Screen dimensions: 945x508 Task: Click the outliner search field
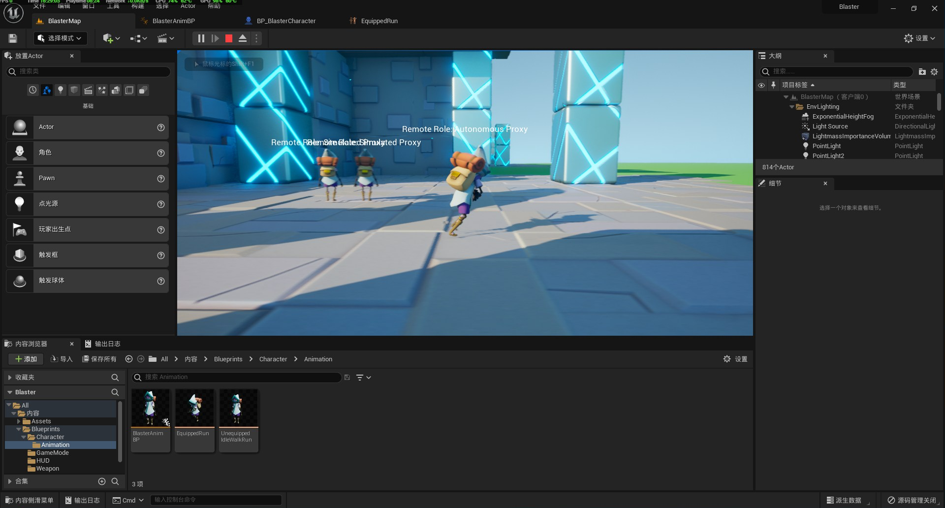tap(836, 72)
